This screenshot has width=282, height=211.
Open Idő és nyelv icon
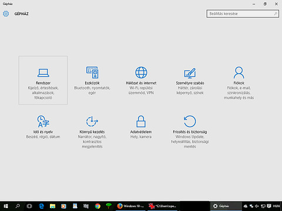43,121
